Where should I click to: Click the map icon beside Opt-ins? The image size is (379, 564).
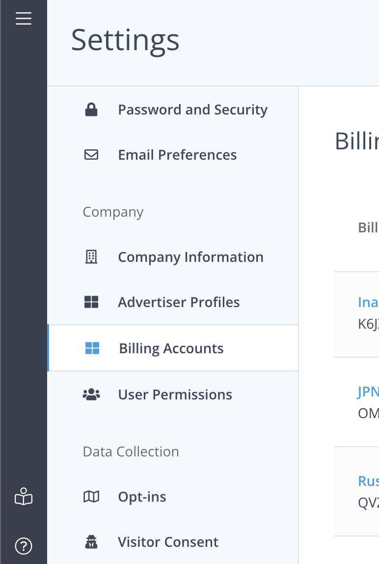91,497
